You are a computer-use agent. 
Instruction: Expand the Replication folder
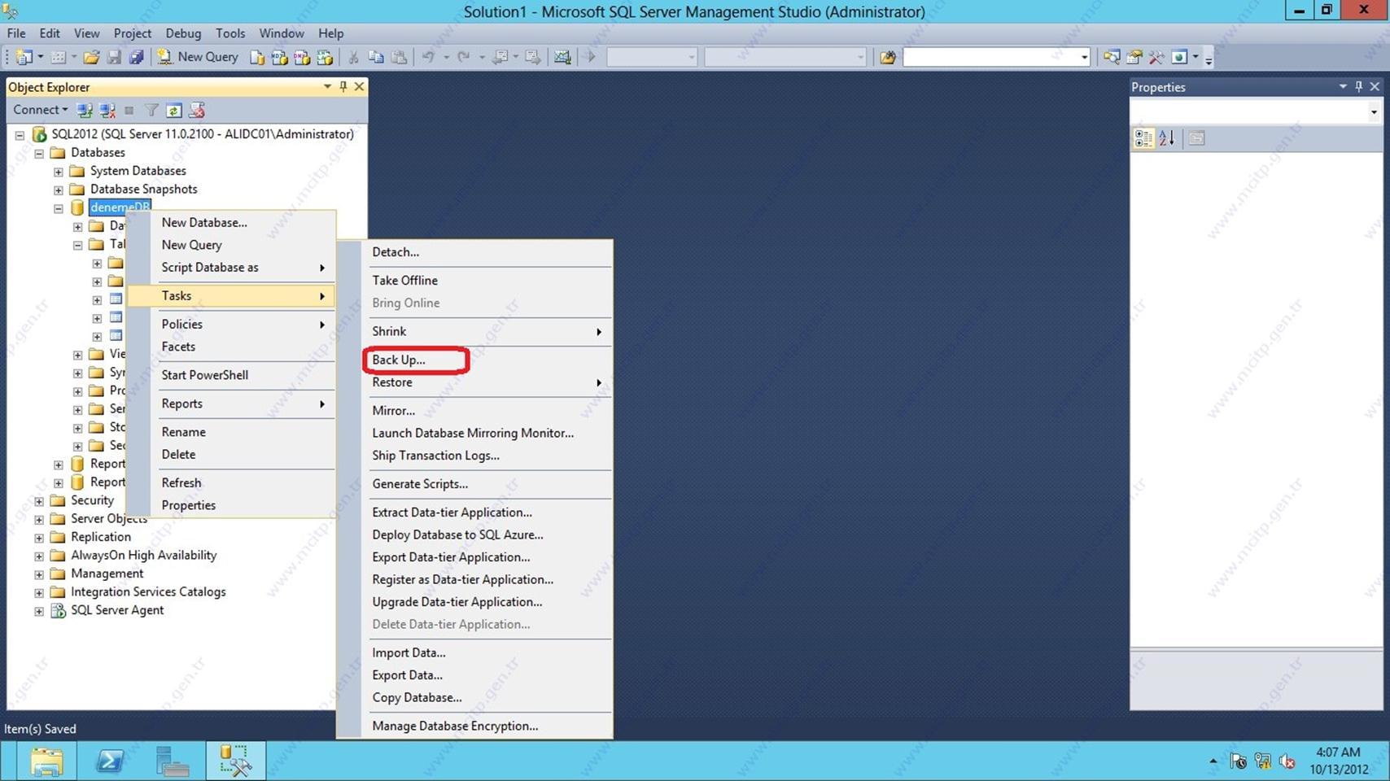pos(39,538)
